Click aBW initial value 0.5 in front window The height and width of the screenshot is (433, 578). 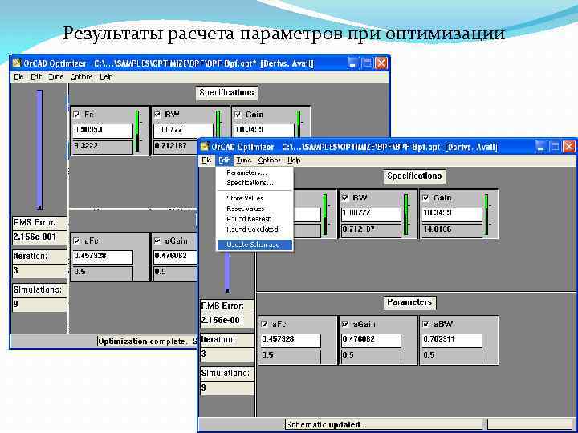point(451,356)
